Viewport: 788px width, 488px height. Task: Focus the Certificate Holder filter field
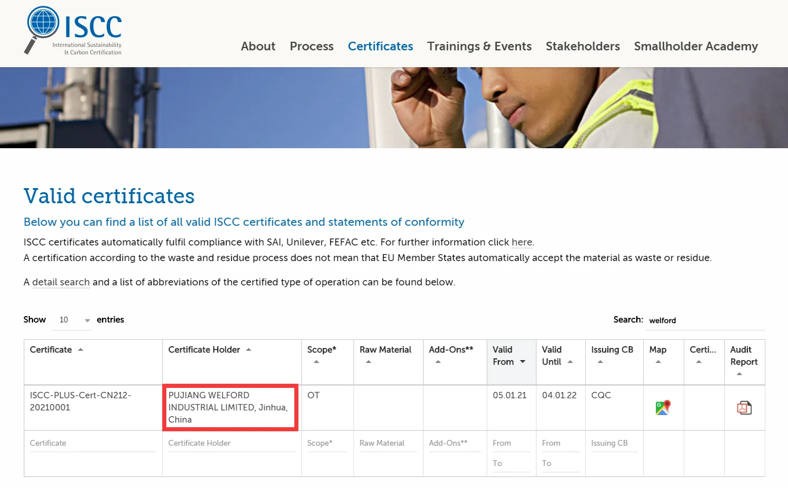coord(231,443)
